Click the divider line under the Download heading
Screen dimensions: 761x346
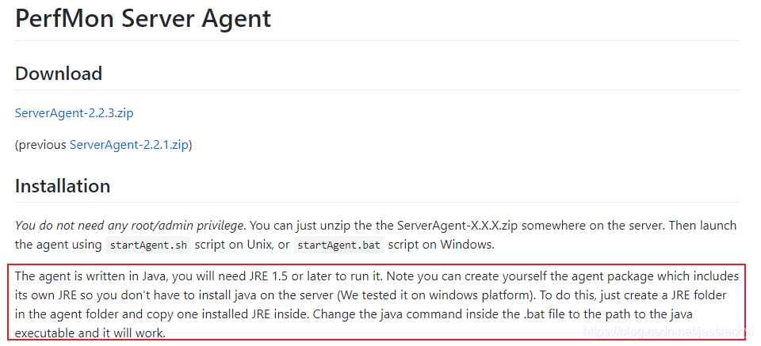[x=377, y=89]
